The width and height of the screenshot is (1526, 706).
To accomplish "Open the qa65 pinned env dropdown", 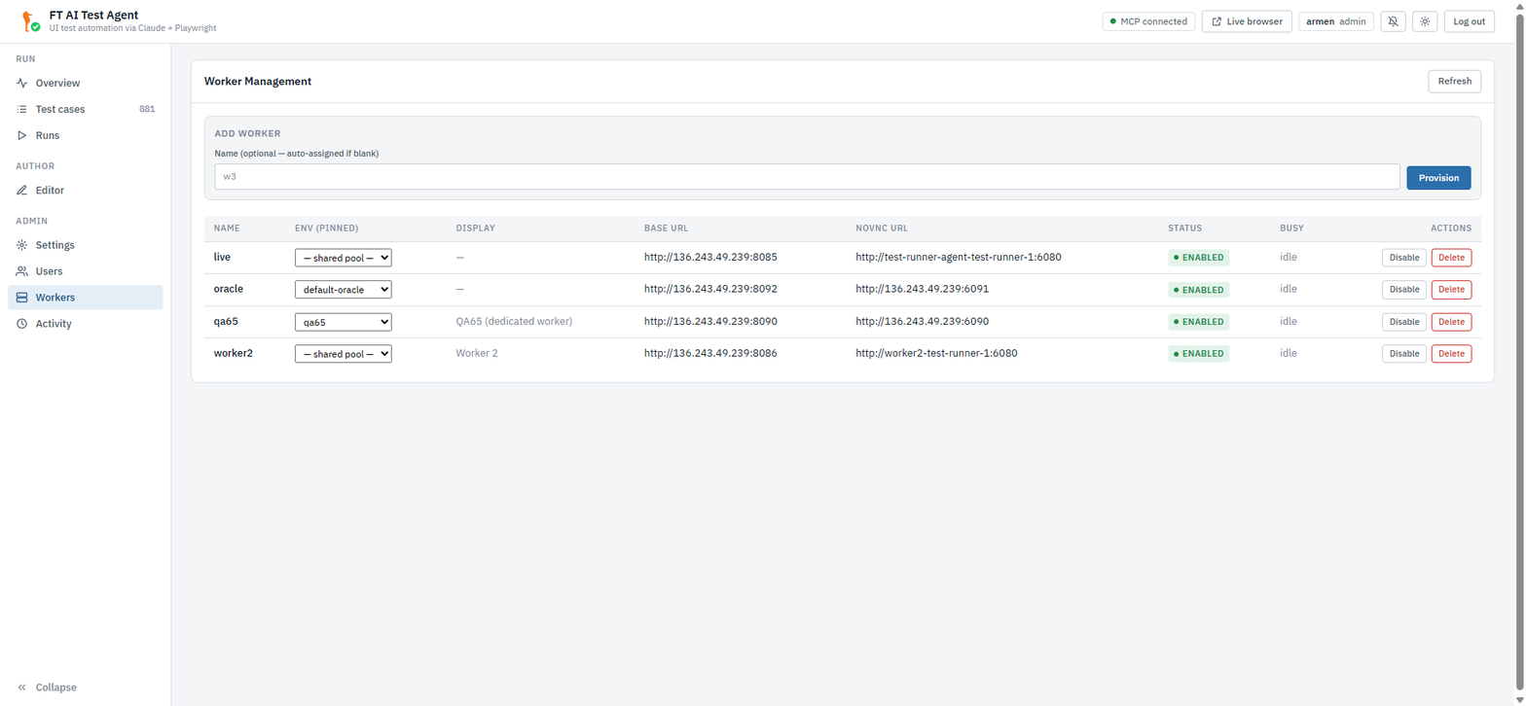I will point(343,322).
